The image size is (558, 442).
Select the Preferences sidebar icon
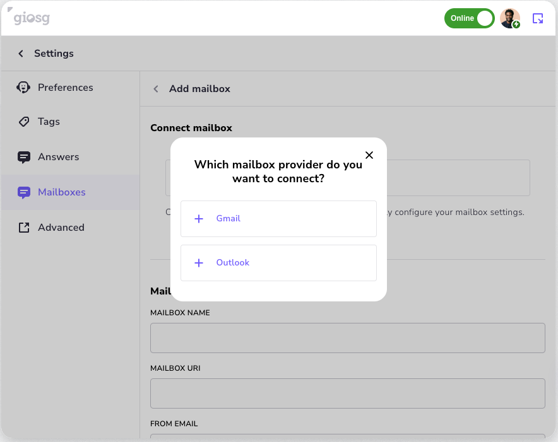pyautogui.click(x=23, y=87)
